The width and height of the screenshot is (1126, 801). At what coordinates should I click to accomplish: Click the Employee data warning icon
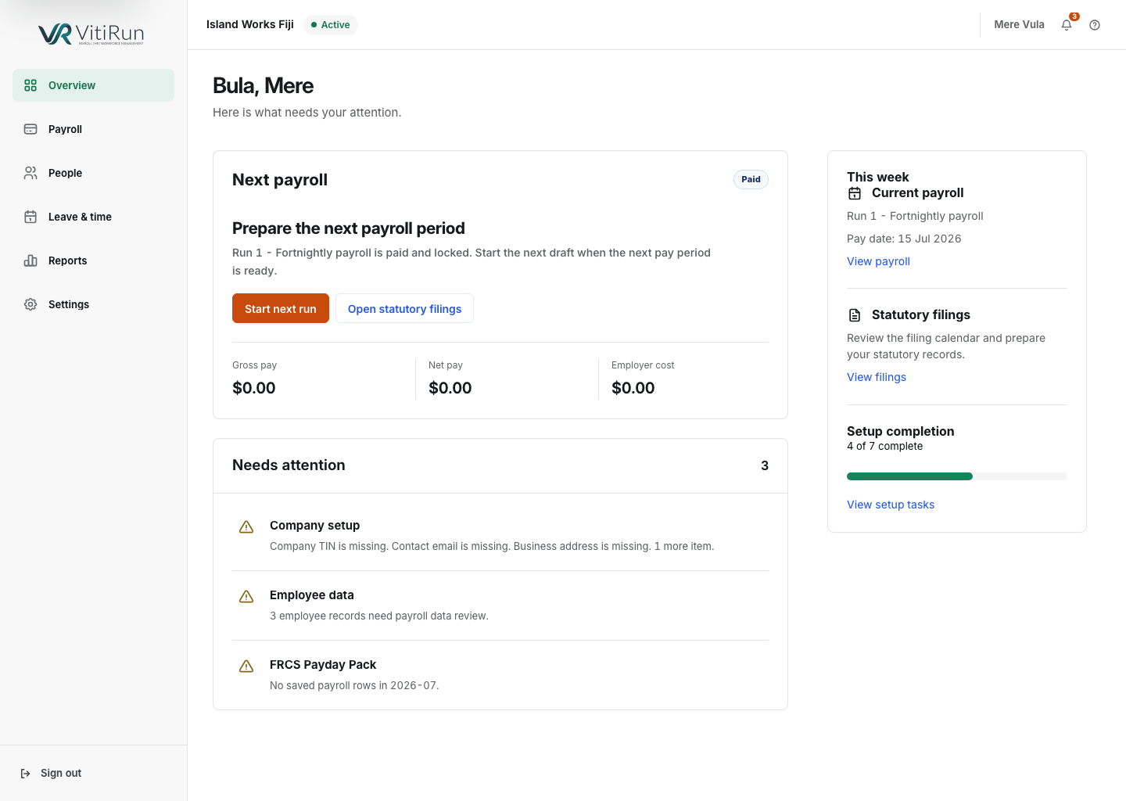coord(246,596)
